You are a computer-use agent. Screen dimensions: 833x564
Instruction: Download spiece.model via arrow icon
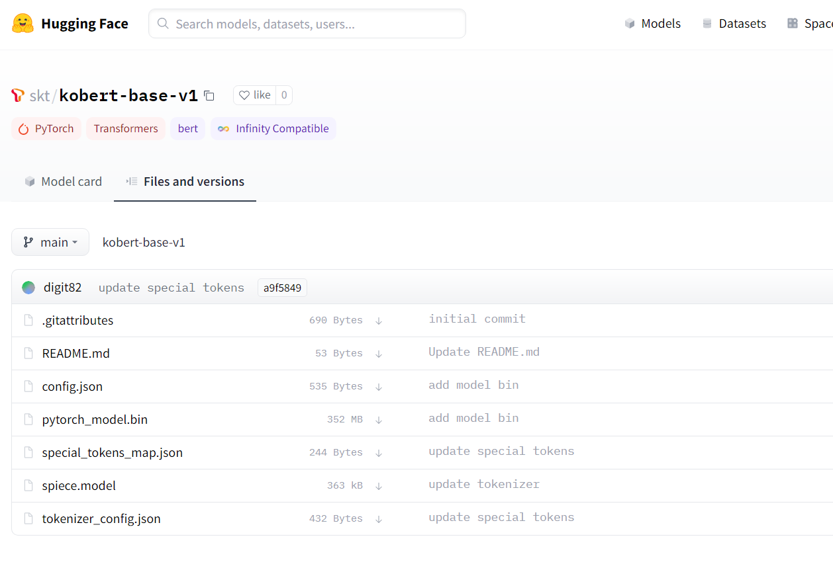(x=379, y=486)
